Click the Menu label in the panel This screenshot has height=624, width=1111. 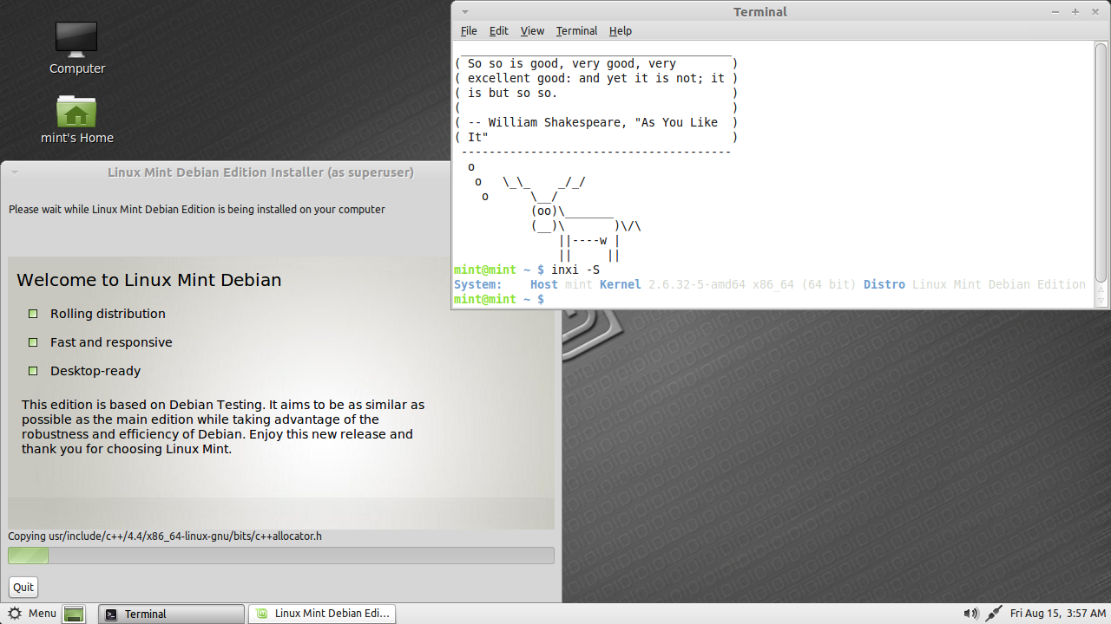pyautogui.click(x=42, y=614)
